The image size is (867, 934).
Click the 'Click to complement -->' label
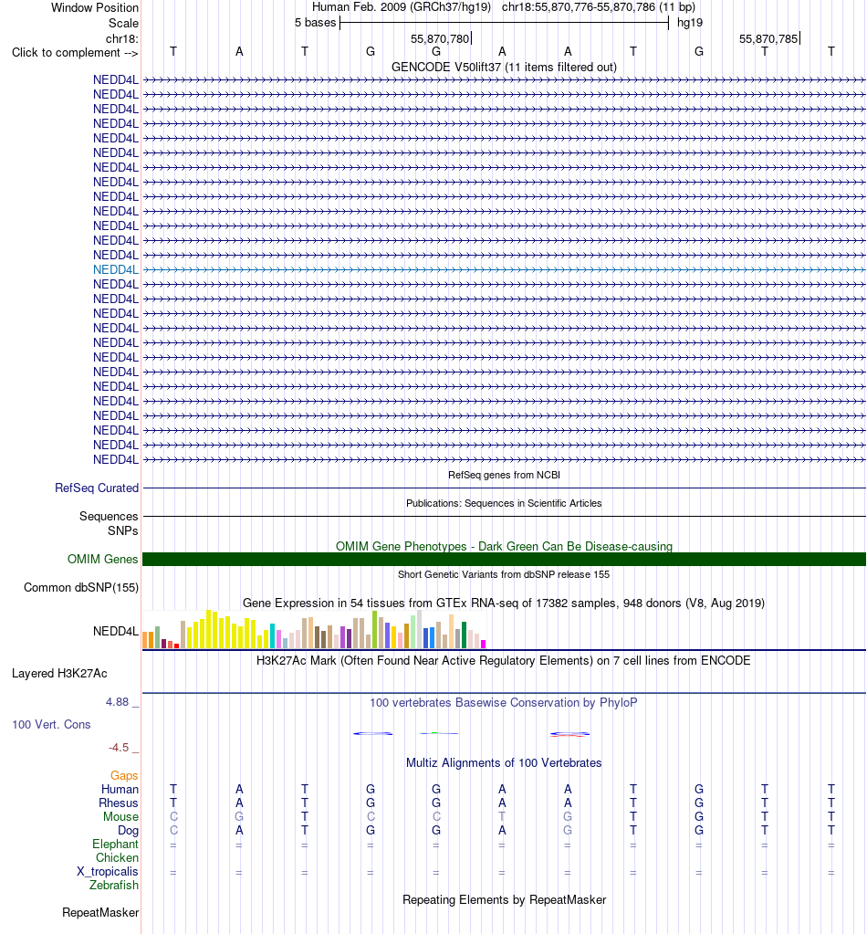(75, 52)
